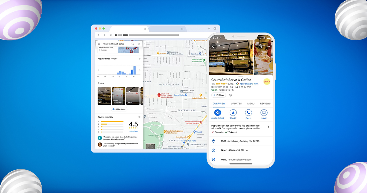The height and width of the screenshot is (193, 367).
Task: Tap the three-dot more icon on phone
Action: point(269,47)
